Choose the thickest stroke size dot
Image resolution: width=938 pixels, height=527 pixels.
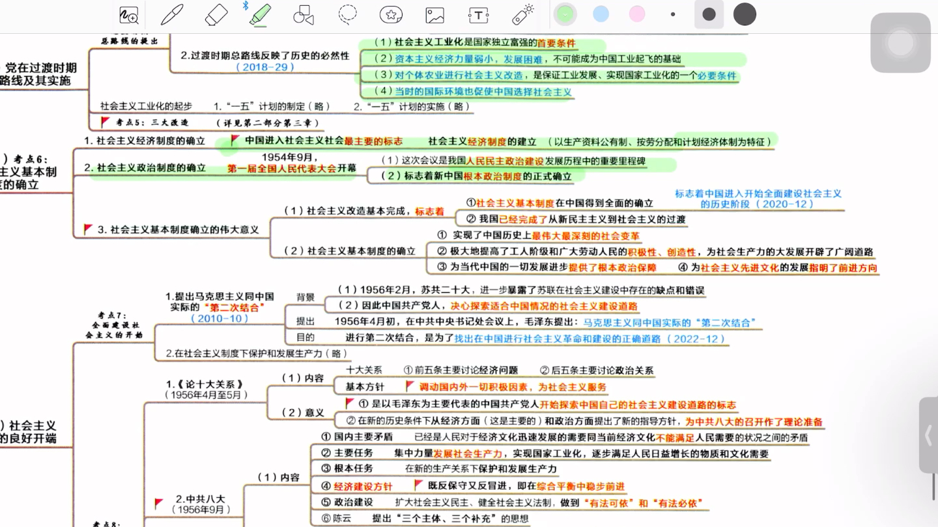(745, 14)
